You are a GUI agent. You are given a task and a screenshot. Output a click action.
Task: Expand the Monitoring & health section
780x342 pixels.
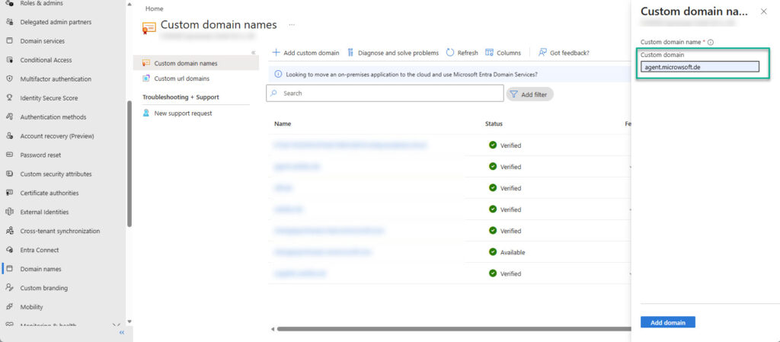click(x=116, y=325)
